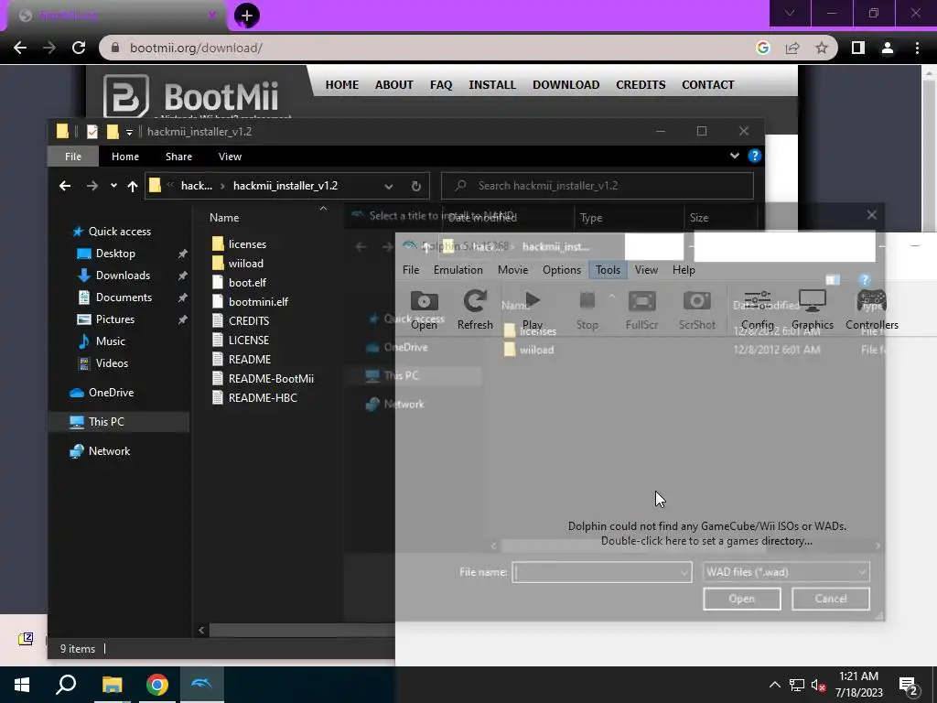The width and height of the screenshot is (937, 703).
Task: Open the Share tab in Explorer ribbon
Action: tap(178, 157)
